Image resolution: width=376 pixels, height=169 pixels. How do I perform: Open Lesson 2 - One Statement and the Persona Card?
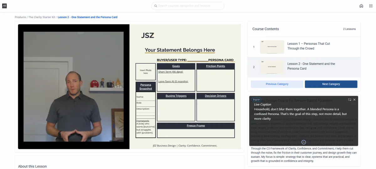pos(304,67)
